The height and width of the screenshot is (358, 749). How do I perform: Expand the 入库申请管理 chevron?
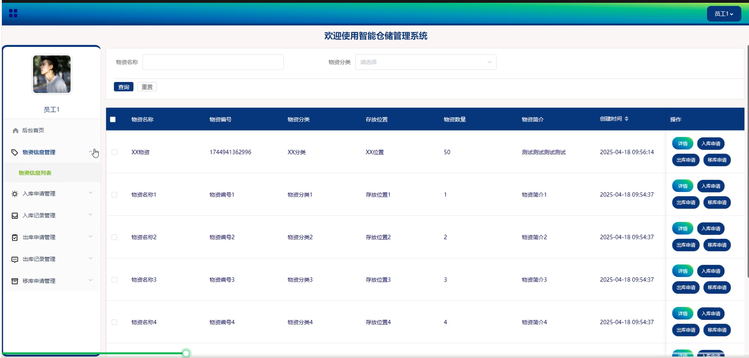pos(91,193)
